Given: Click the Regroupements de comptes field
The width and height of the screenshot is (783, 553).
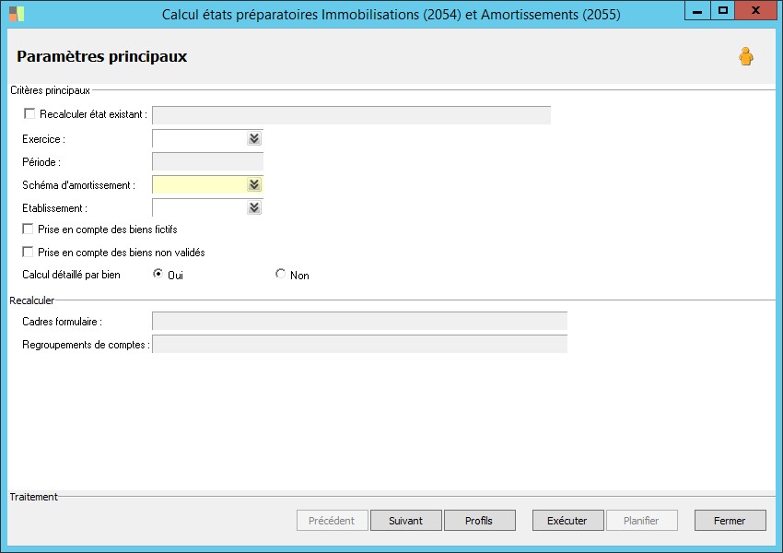Looking at the screenshot, I should point(359,344).
